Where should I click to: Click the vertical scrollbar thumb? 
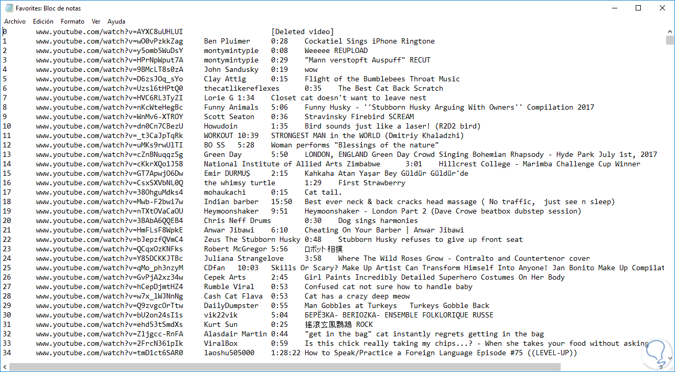tap(670, 40)
